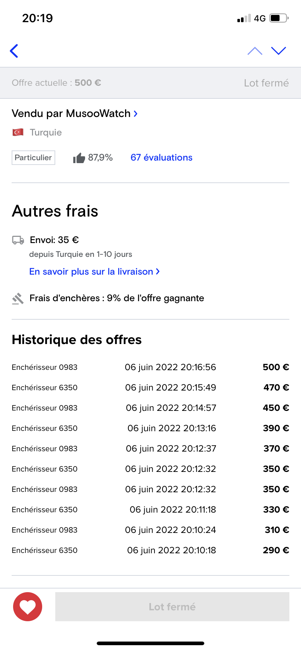This screenshot has height=651, width=301.
Task: Tap Lot fermé status in header bar
Action: click(x=266, y=83)
